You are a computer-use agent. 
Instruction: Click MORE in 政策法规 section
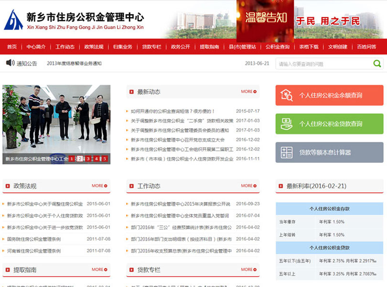point(99,186)
